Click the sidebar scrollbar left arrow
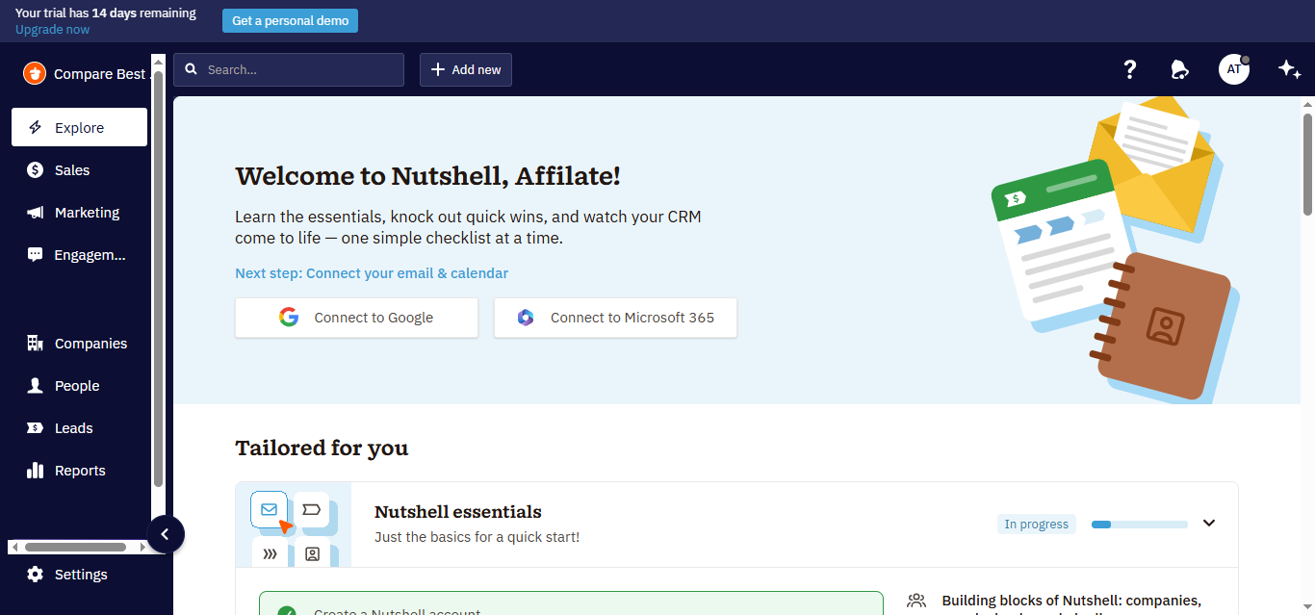The height and width of the screenshot is (615, 1315). 13,547
